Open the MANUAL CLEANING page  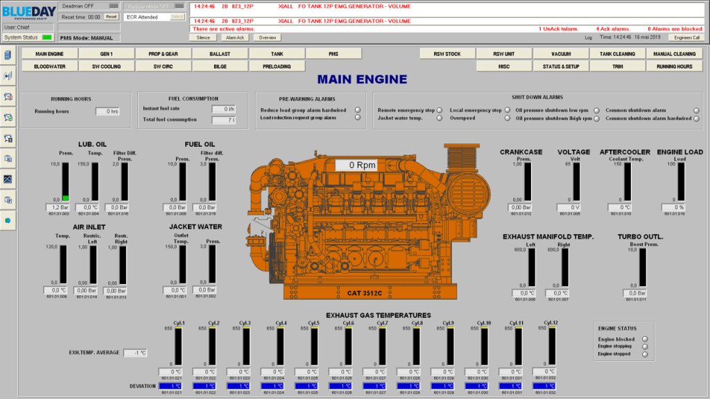click(675, 54)
